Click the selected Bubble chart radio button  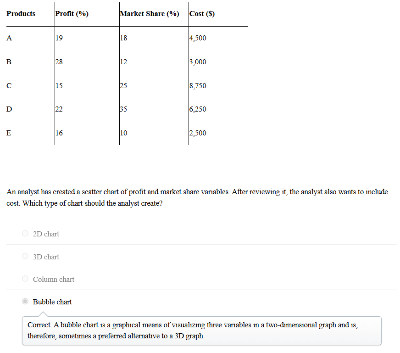point(25,302)
